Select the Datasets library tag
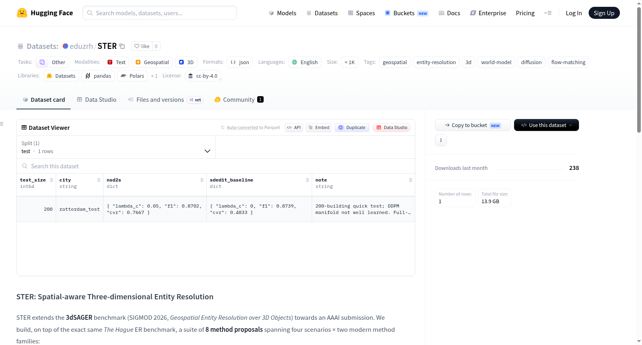This screenshot has height=345, width=642. pos(61,76)
